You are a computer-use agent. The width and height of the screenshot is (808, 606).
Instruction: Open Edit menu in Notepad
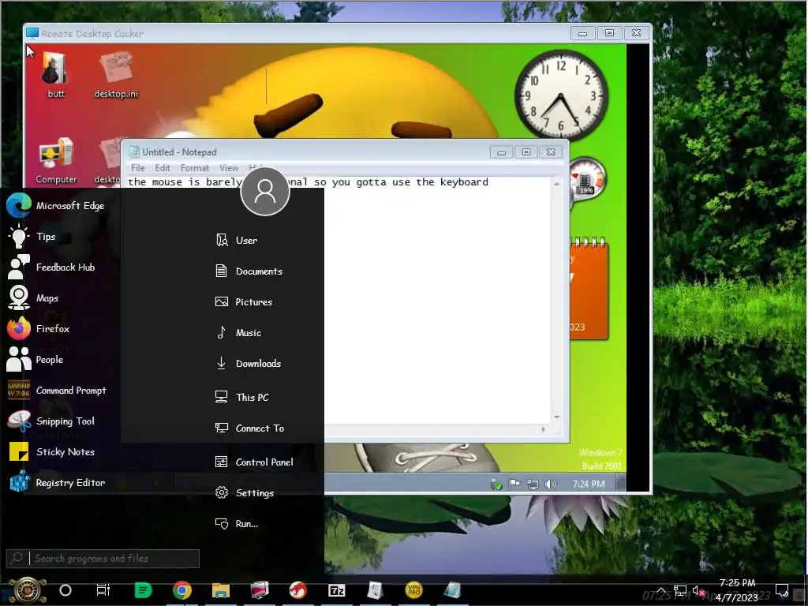(163, 168)
